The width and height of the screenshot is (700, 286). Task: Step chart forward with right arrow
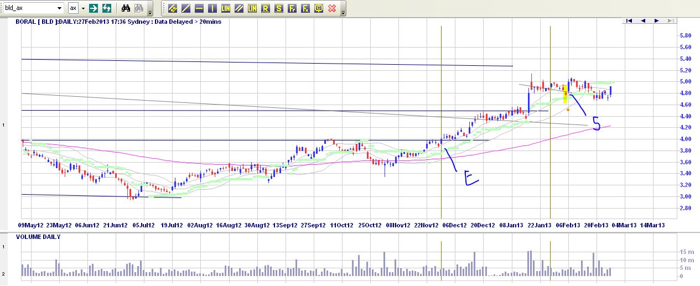pos(656,20)
